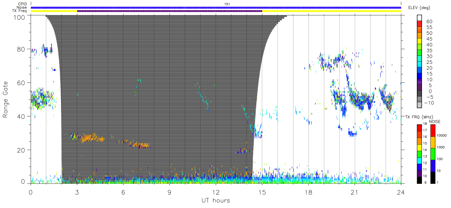This screenshot has width=451, height=208.
Task: Click the cyan 20–25 degree elevation color segment
Action: pyautogui.click(x=419, y=65)
